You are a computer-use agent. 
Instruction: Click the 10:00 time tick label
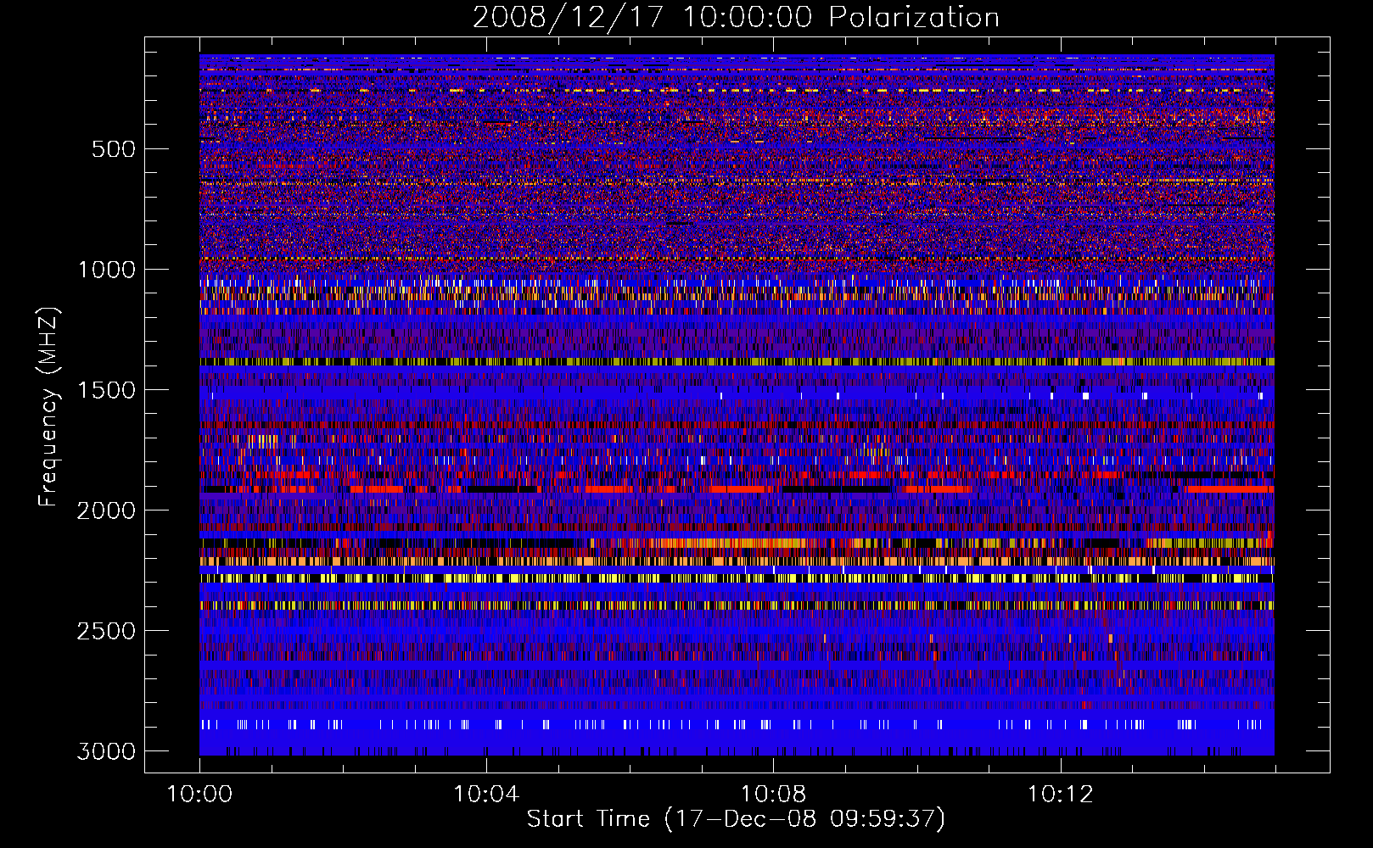tap(199, 795)
